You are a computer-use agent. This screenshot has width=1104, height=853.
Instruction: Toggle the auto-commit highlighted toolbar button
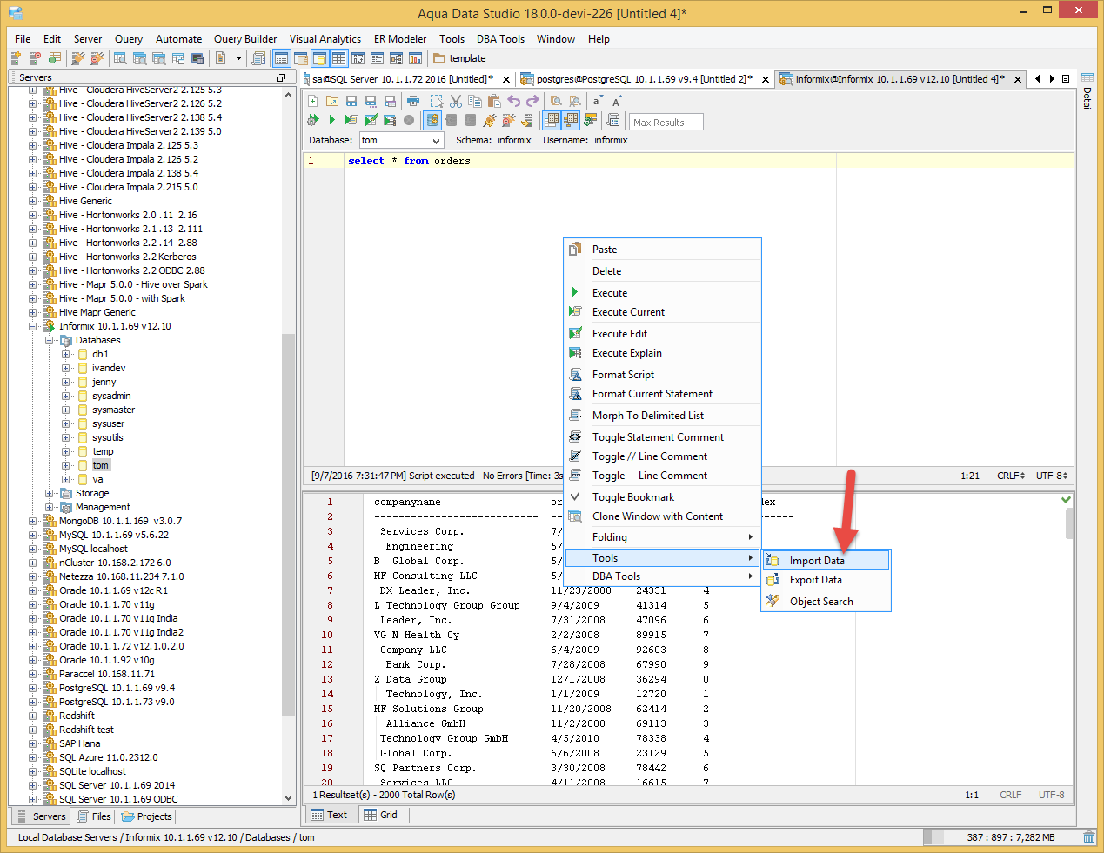(432, 120)
